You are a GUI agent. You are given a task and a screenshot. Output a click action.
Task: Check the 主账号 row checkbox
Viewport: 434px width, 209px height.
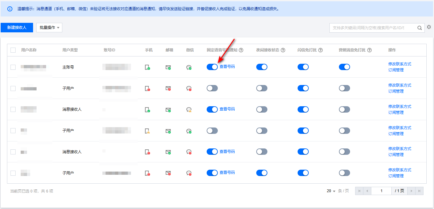coord(13,67)
